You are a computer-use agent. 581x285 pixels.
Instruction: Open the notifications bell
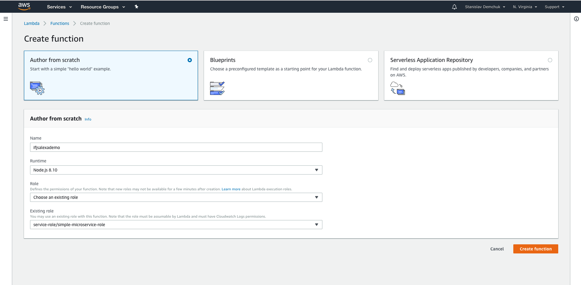coord(454,7)
